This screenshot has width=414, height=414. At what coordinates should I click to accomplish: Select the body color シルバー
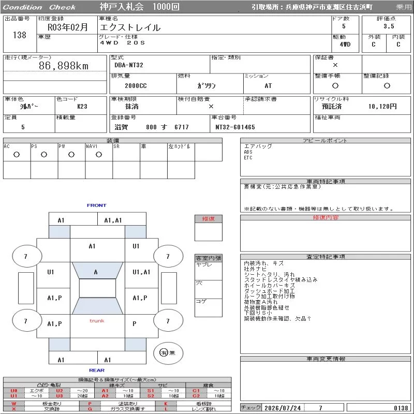29,107
